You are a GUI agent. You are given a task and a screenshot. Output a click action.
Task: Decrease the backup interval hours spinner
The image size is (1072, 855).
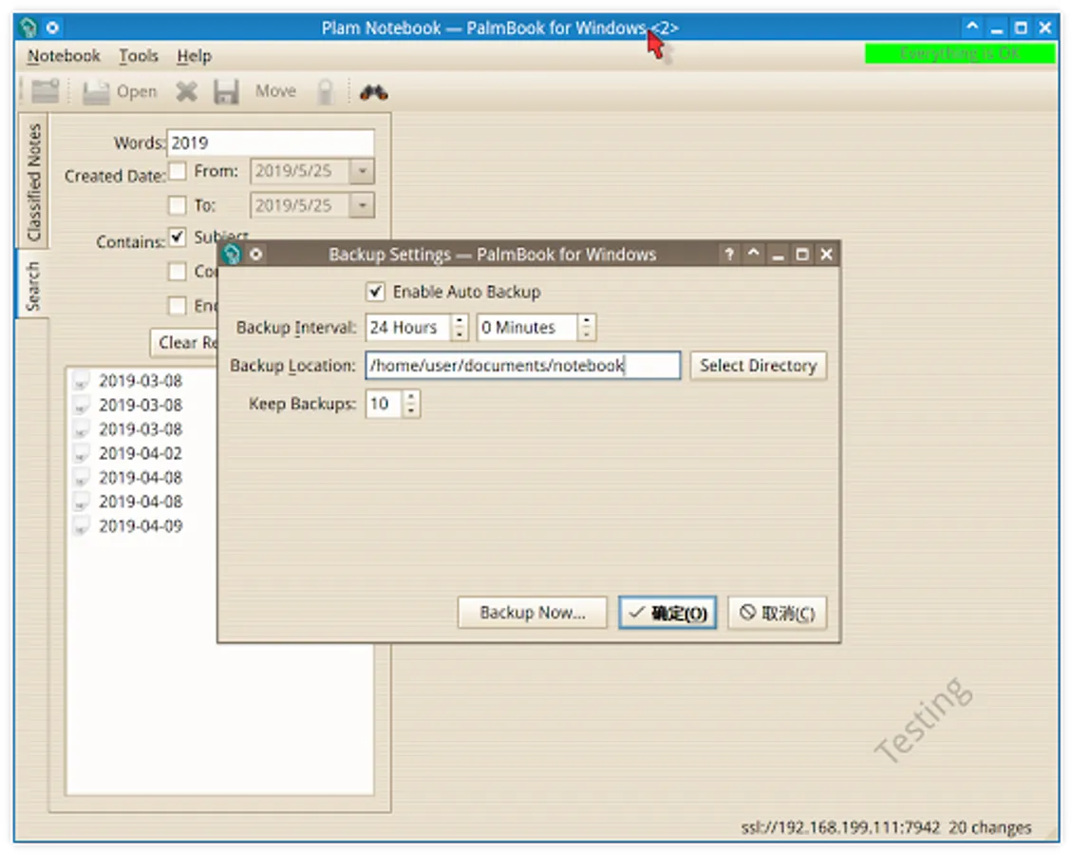460,333
